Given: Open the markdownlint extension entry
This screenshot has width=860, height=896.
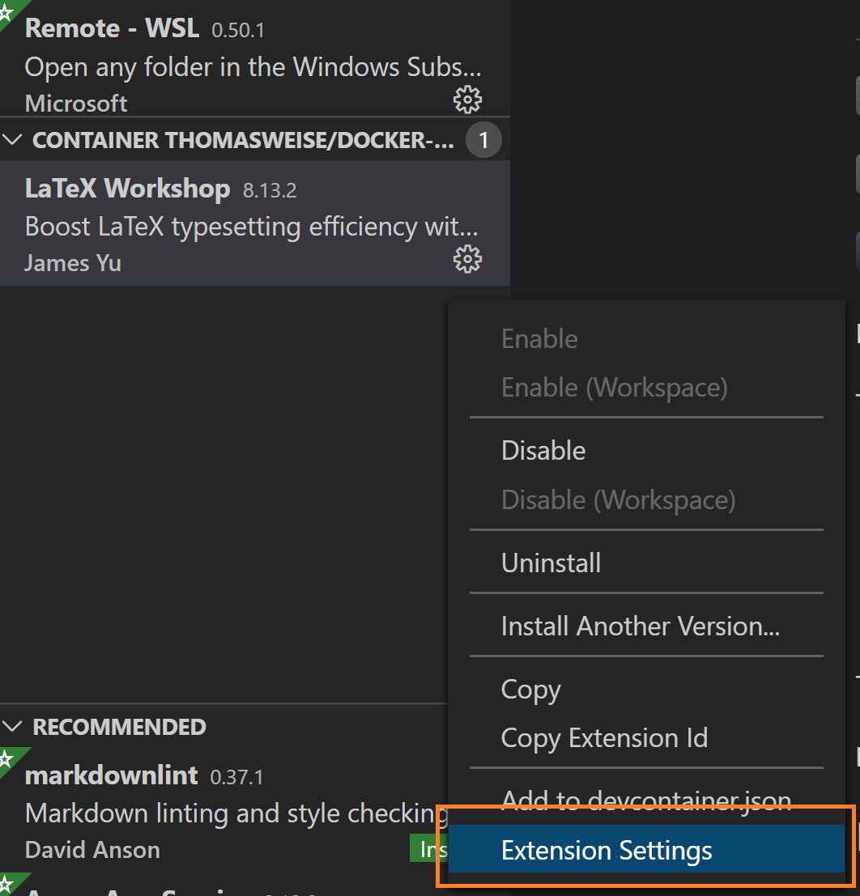Looking at the screenshot, I should [224, 810].
